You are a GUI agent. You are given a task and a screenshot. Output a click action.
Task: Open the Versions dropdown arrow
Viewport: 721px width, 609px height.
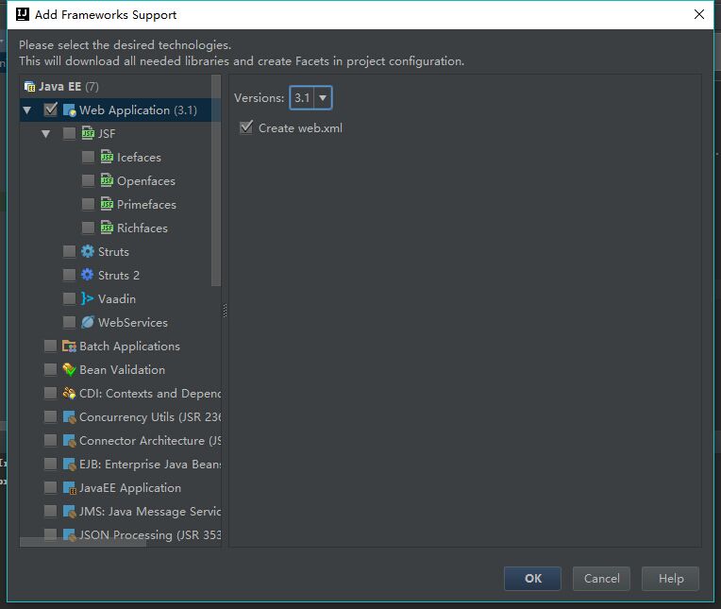pos(323,97)
